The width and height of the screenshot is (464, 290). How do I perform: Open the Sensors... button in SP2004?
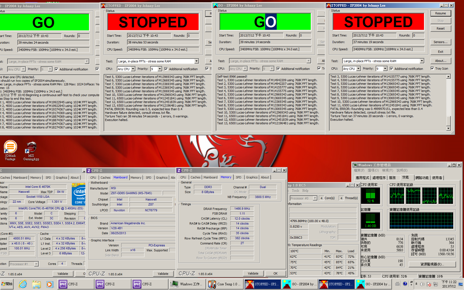(x=441, y=42)
